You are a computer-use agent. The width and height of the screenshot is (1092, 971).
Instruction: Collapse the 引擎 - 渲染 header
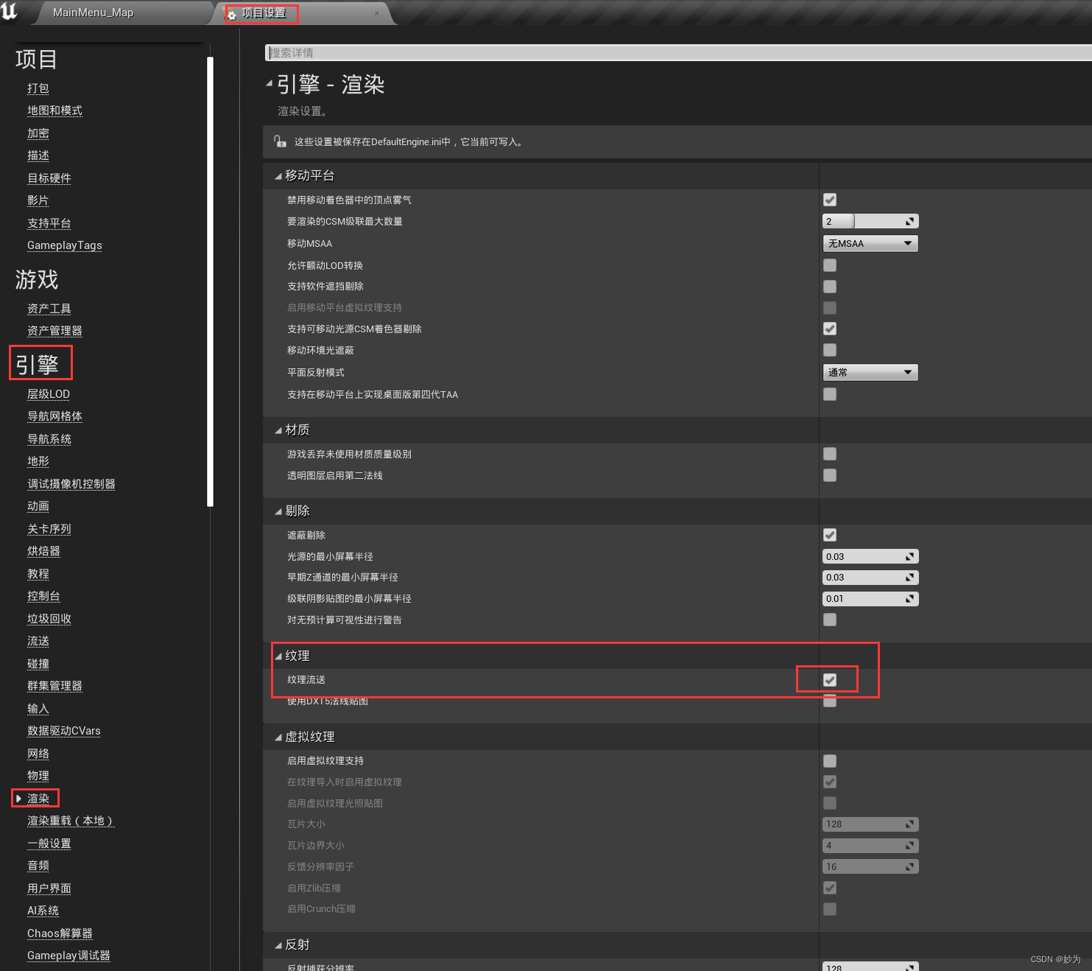[270, 84]
